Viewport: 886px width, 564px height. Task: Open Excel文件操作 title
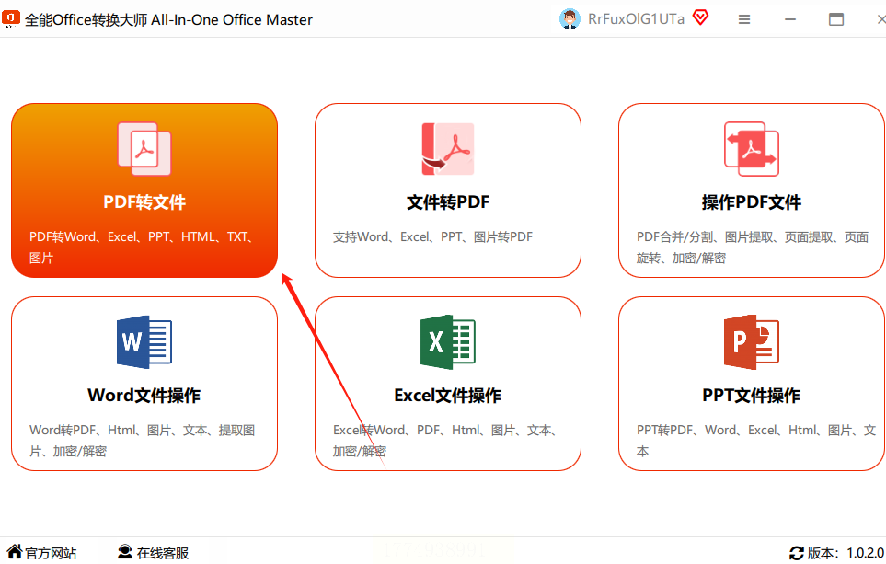(x=448, y=395)
